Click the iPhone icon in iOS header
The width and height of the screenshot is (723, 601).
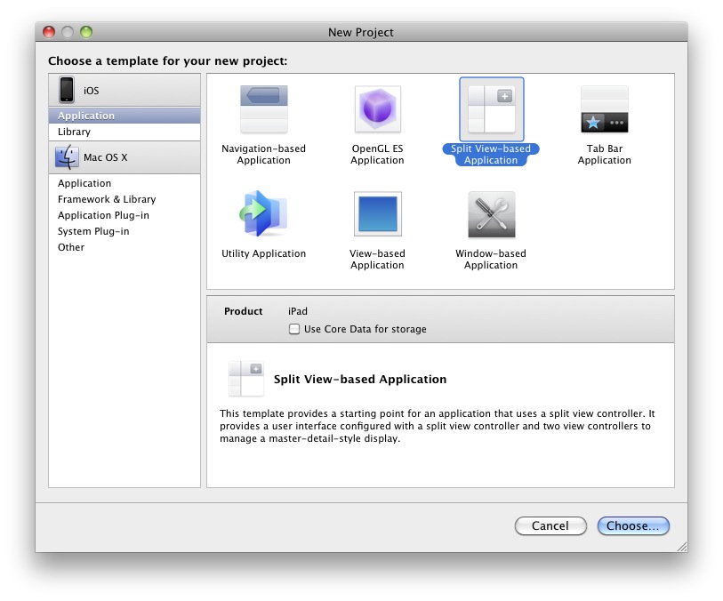[67, 90]
